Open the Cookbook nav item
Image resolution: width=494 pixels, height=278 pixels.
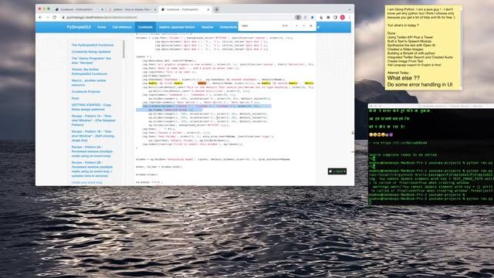tap(145, 27)
